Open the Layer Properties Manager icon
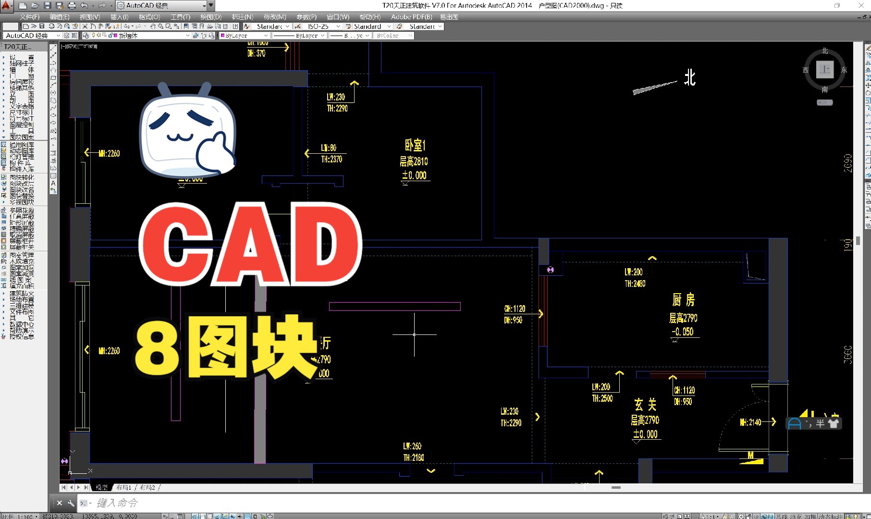871x519 pixels. [86, 35]
